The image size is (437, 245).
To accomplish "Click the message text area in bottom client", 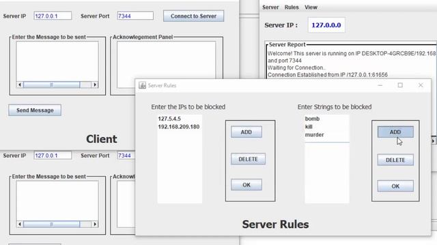I will pos(57,201).
